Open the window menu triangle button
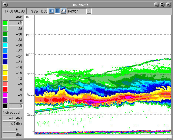Viewport: 173px width, 140px height. [5, 5]
